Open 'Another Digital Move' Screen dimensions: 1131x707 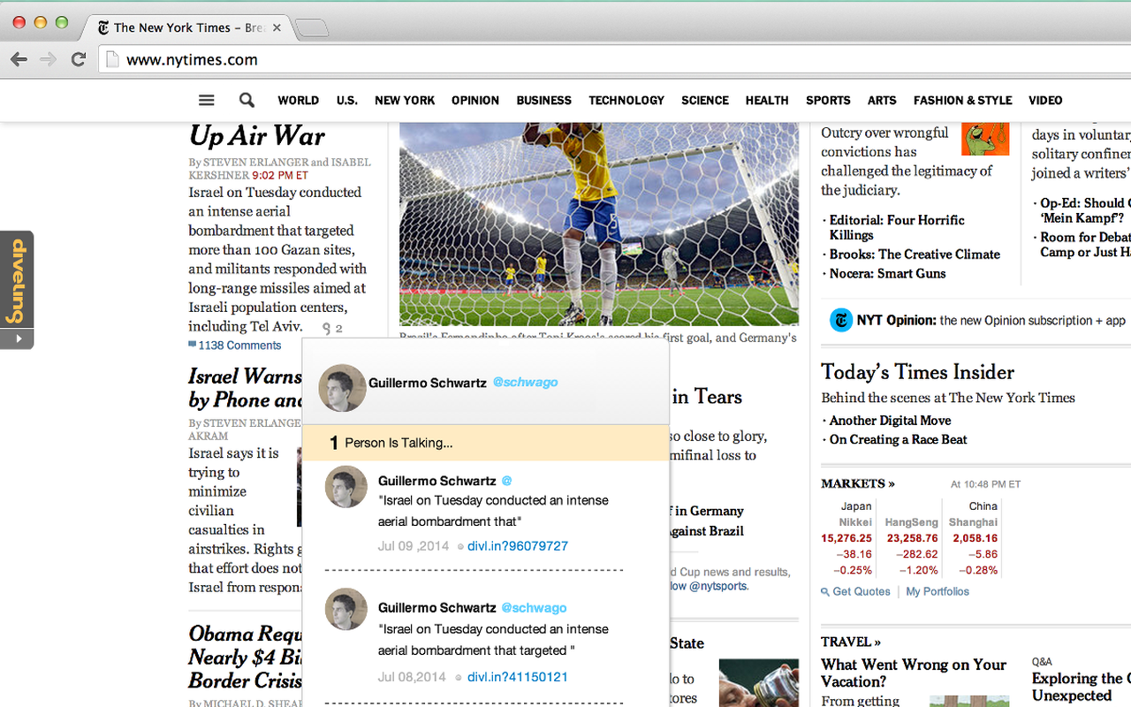pos(890,421)
